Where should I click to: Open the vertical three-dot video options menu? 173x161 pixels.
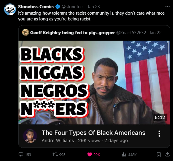[159, 134]
